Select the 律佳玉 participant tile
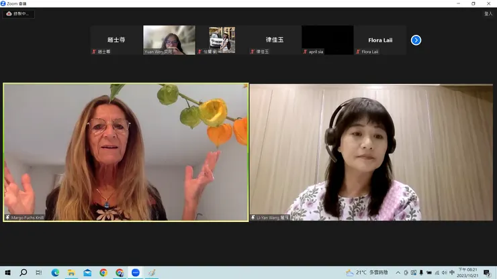 [275, 40]
